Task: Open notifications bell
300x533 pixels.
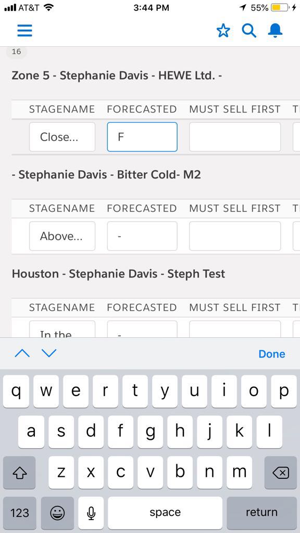Action: pos(275,31)
